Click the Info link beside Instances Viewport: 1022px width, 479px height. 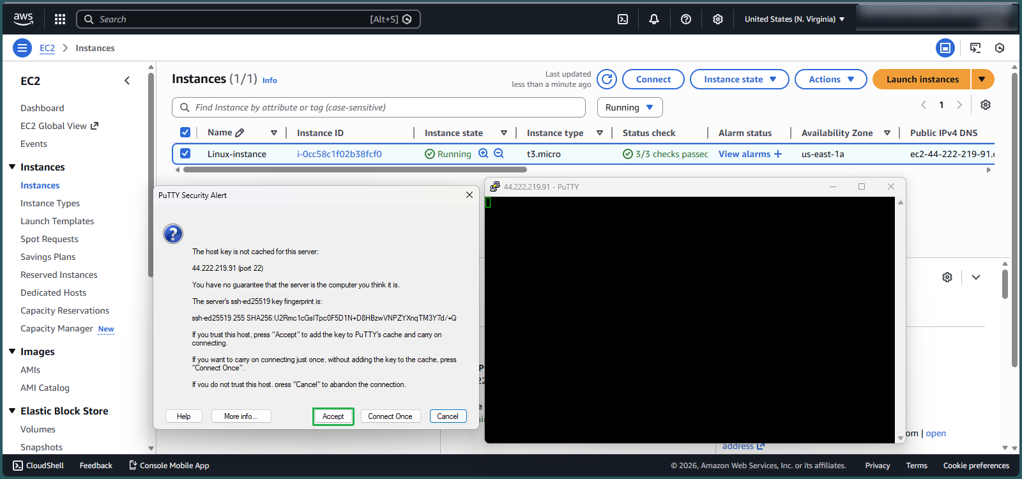point(270,80)
